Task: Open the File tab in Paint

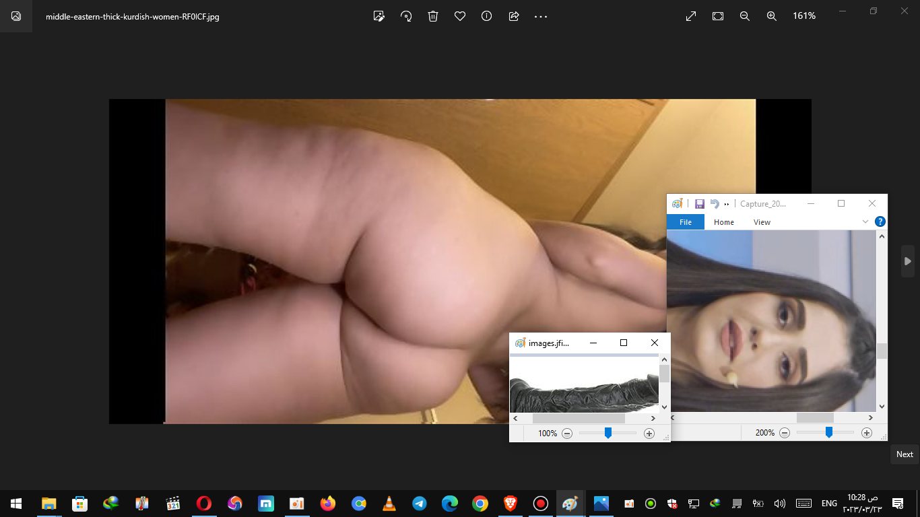Action: [685, 222]
